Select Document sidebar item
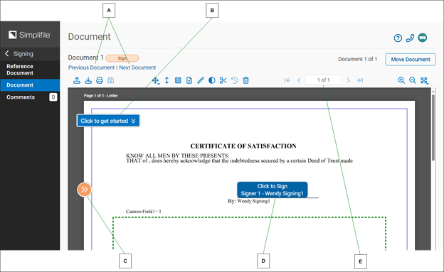This screenshot has height=272, width=444. [30, 85]
